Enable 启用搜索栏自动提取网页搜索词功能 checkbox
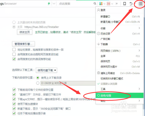The image size is (145, 116). coord(14,54)
